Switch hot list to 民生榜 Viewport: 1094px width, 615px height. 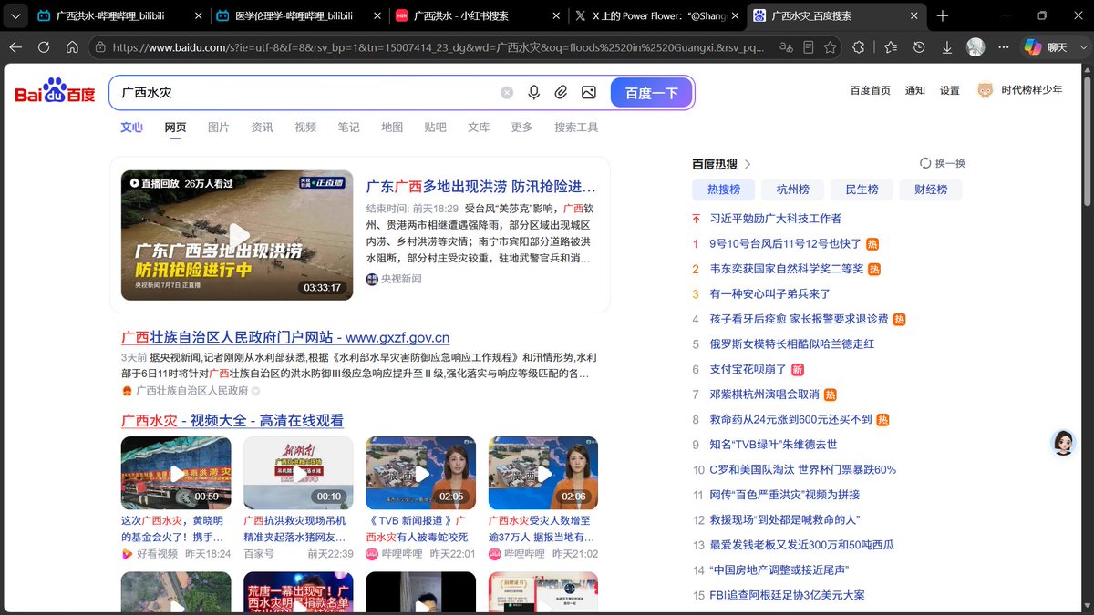click(x=862, y=190)
